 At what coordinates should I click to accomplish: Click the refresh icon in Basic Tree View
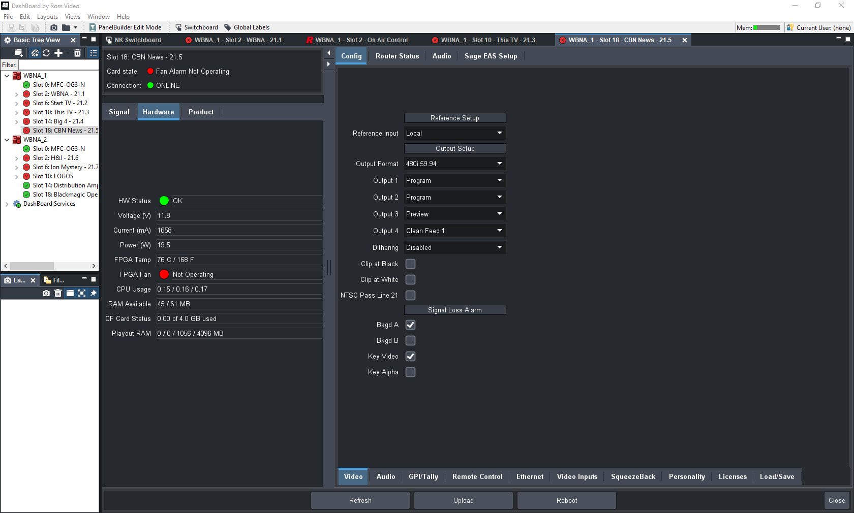click(x=46, y=53)
